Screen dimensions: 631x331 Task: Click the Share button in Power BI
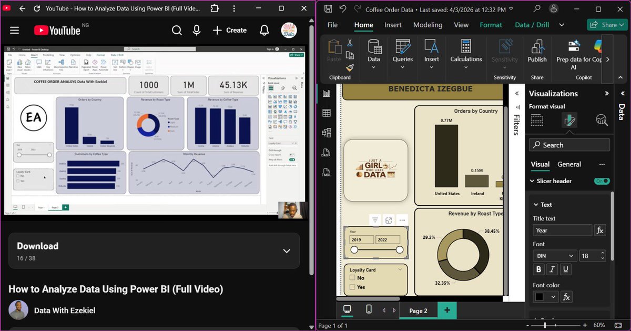point(607,25)
